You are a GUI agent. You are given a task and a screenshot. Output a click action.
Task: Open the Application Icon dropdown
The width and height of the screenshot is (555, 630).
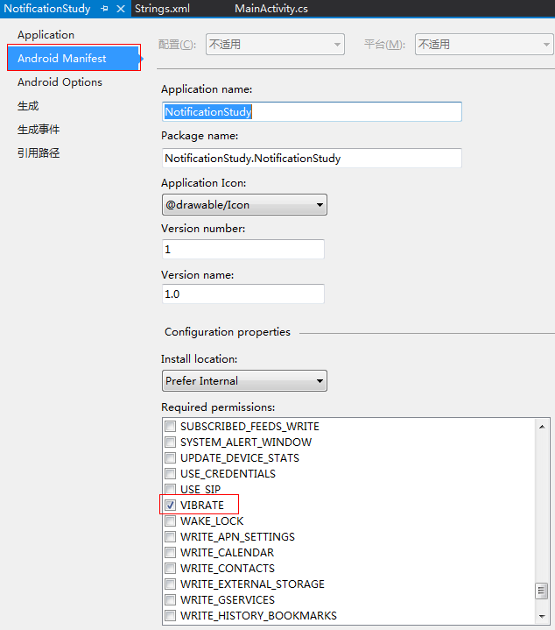244,205
